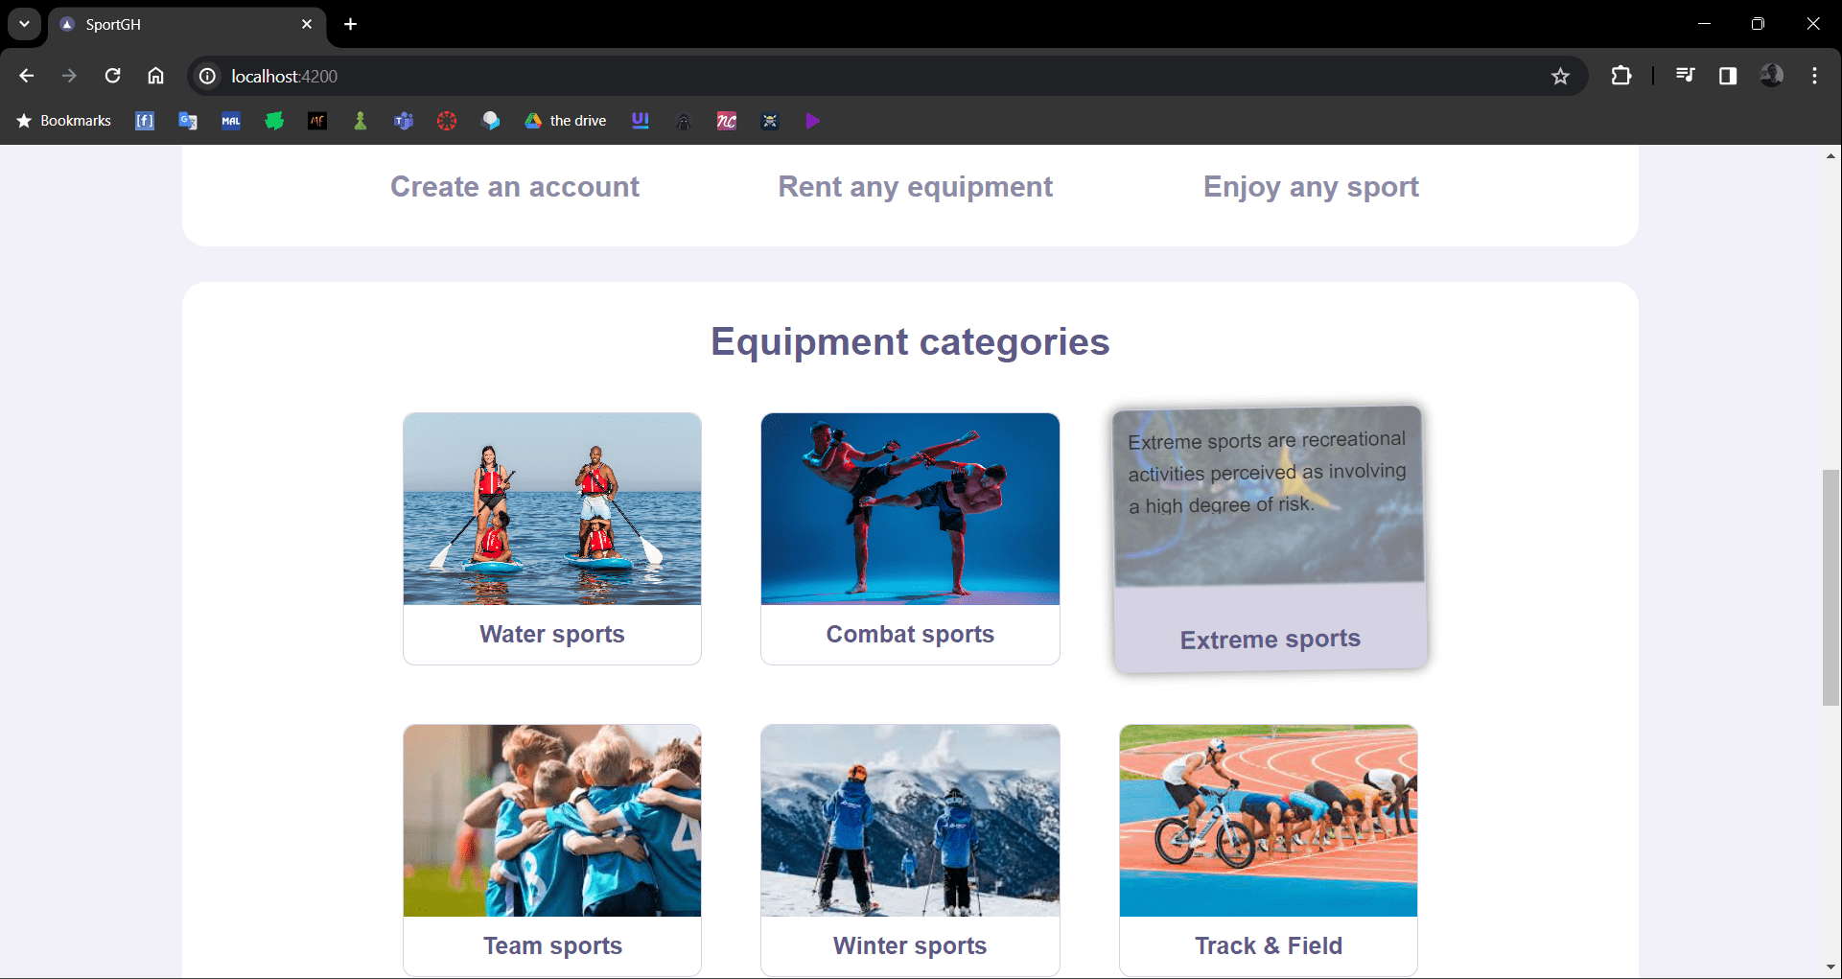The height and width of the screenshot is (979, 1842).
Task: Open the MAL bookmark
Action: (x=231, y=121)
